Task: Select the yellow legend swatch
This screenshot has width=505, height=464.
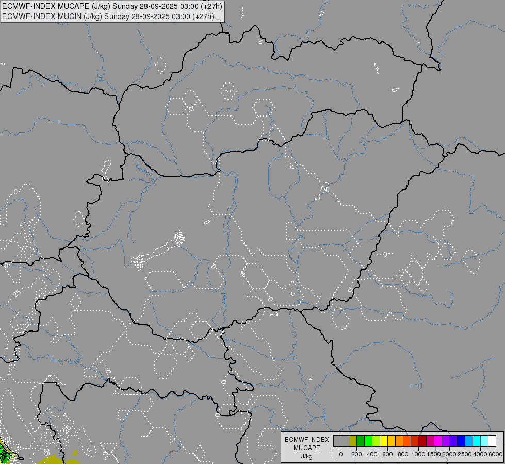Action: [384, 441]
